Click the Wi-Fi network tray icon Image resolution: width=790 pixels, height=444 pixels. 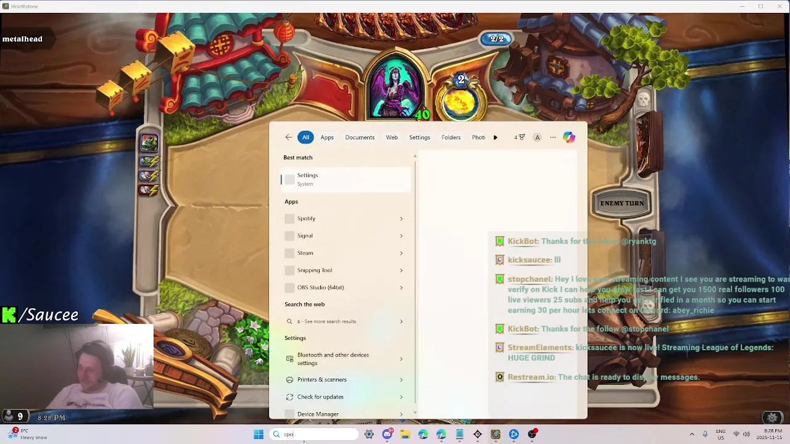point(736,434)
